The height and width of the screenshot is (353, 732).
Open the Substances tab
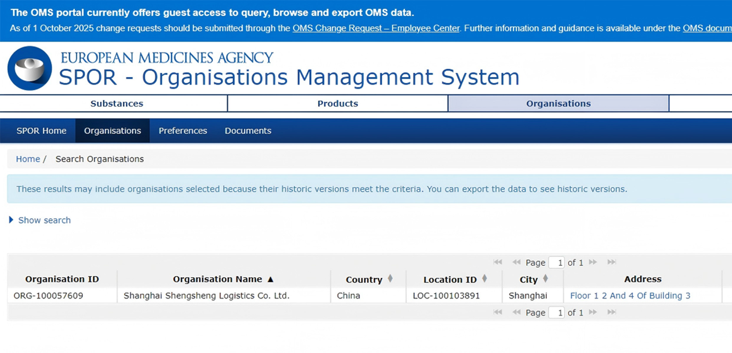[117, 104]
